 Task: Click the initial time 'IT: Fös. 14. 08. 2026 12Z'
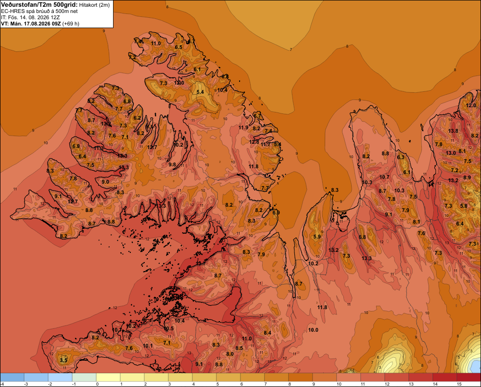click(30, 17)
